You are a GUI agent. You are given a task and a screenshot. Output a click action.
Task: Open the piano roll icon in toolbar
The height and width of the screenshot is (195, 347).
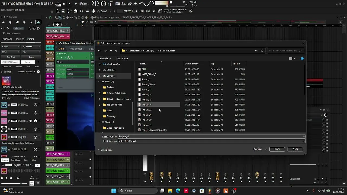(69, 11)
